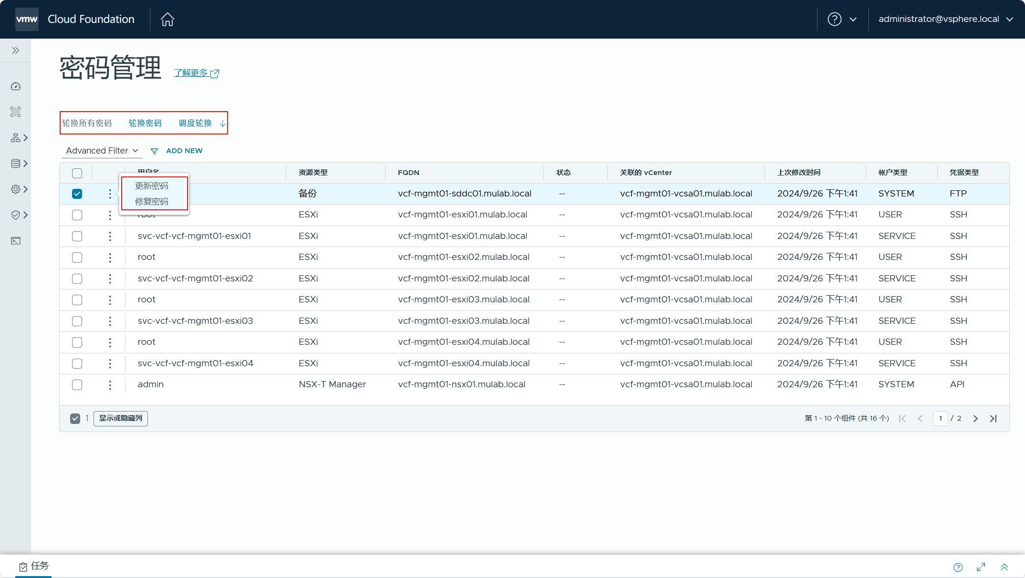
Task: Click ADD NEW filter button
Action: [x=184, y=151]
